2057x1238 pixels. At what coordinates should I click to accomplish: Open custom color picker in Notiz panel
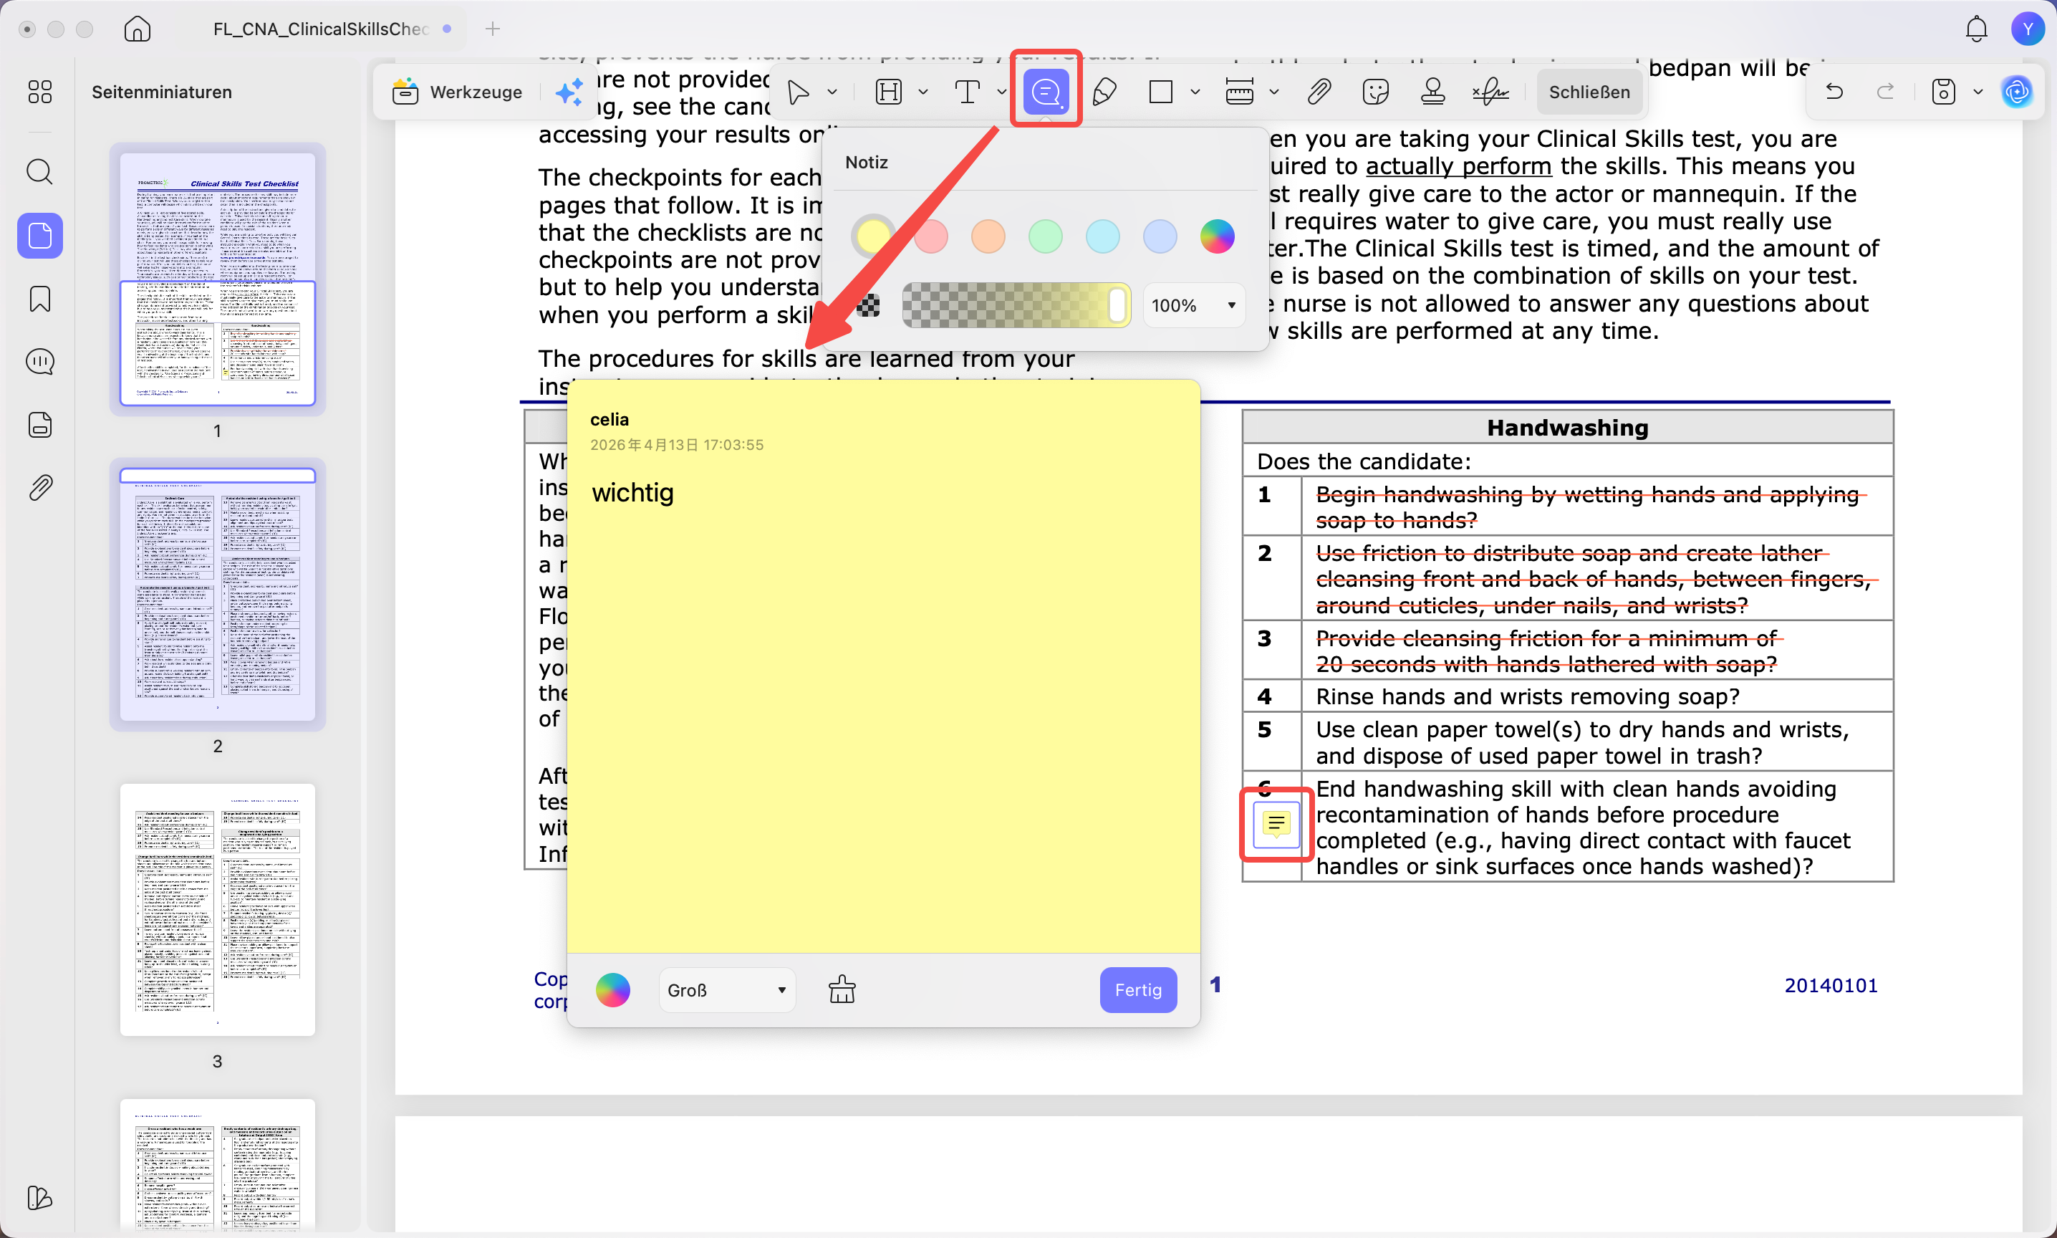point(1218,236)
